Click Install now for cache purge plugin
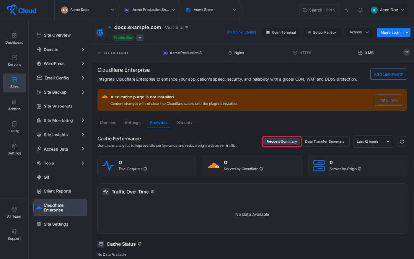The width and height of the screenshot is (414, 259). (388, 100)
